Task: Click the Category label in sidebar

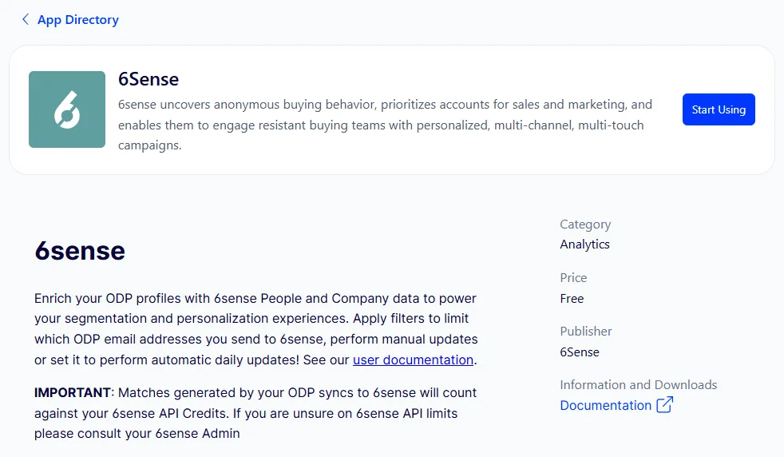Action: [585, 225]
